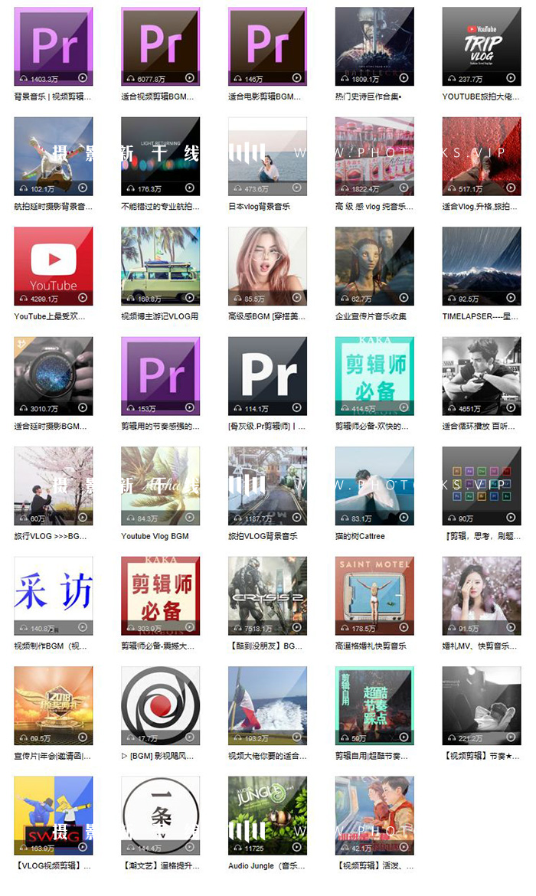Open the 高逼格婚礼快剪音乐 title link
Image resolution: width=536 pixels, height=896 pixels.
tap(371, 646)
